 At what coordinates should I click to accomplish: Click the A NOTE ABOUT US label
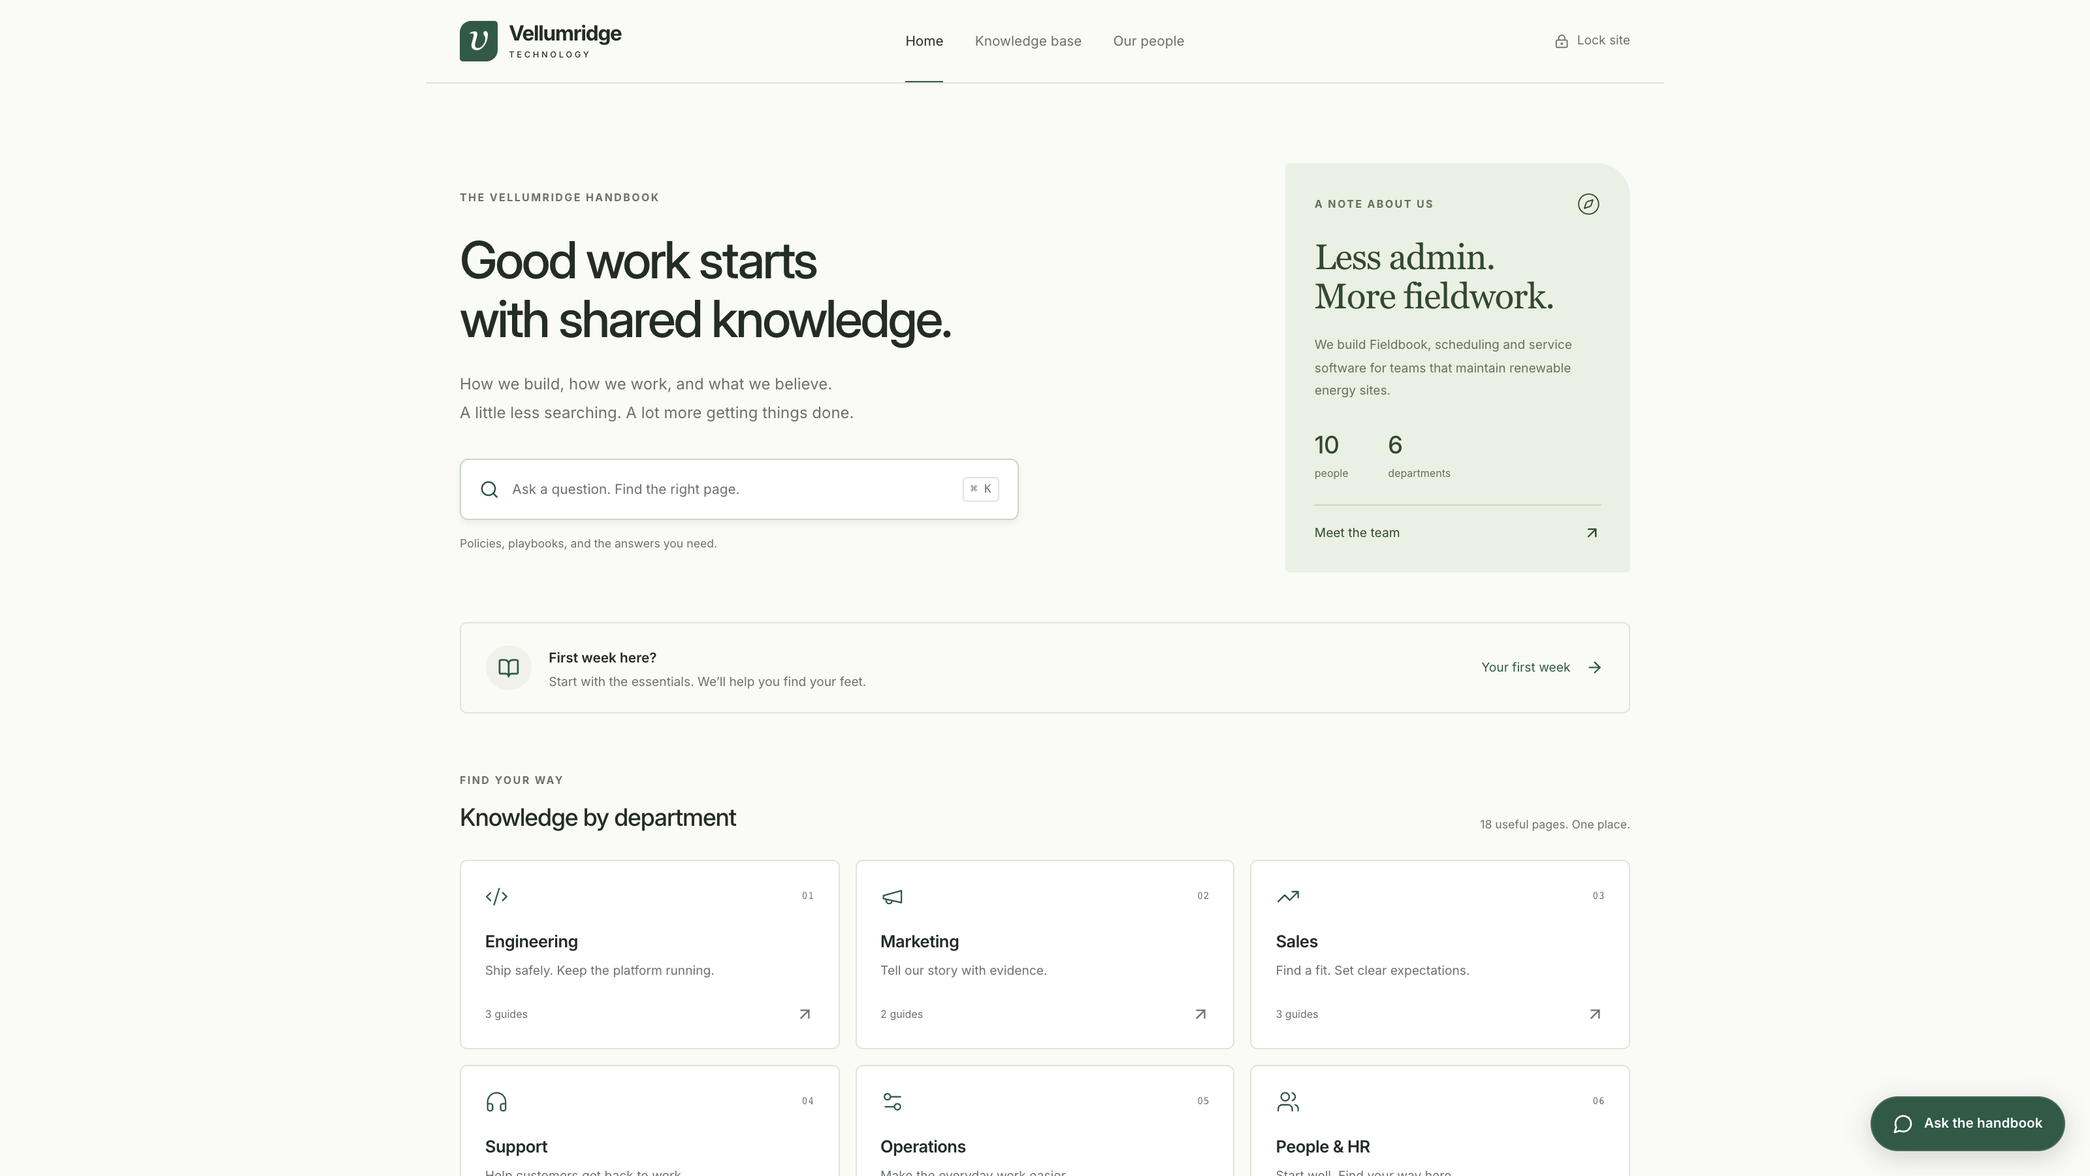[x=1374, y=204]
